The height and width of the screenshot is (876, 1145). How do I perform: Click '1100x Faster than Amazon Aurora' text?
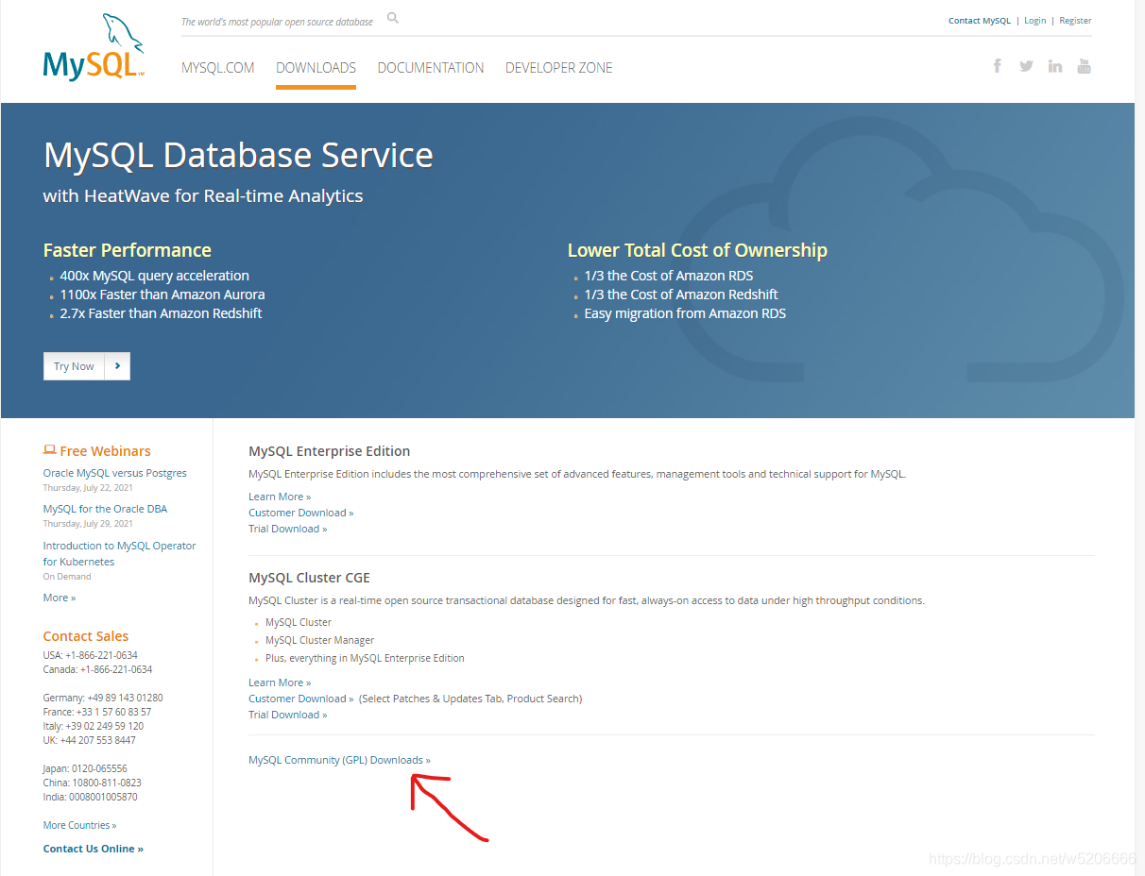[x=162, y=295]
